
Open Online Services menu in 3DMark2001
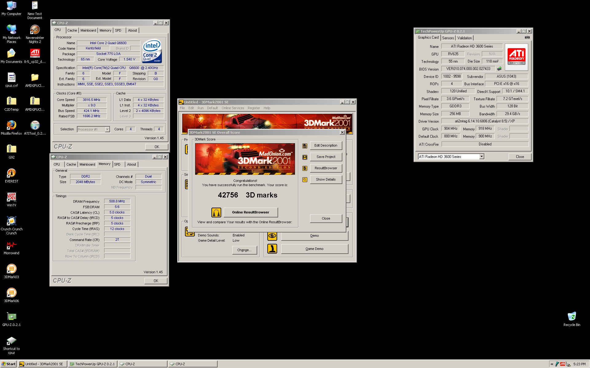[x=233, y=108]
